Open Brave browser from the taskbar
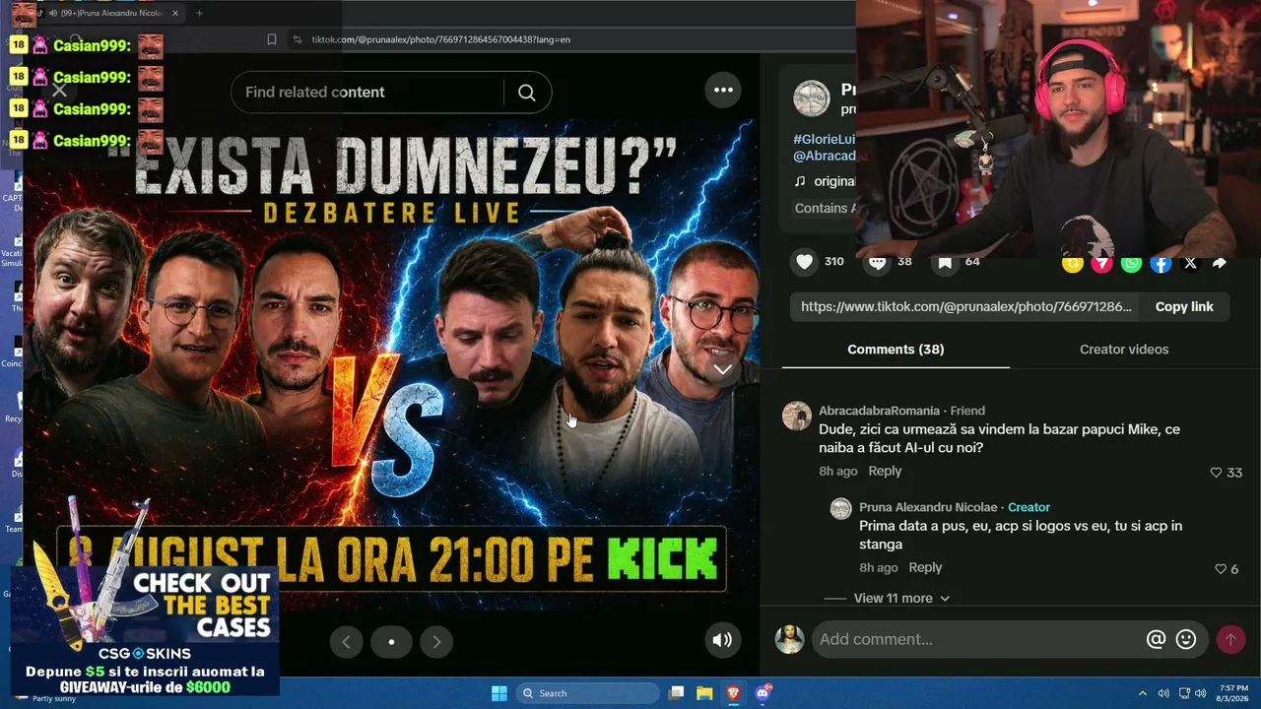This screenshot has width=1261, height=709. pyautogui.click(x=733, y=693)
